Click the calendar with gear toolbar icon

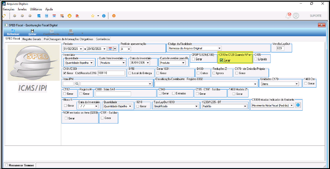coord(62,16)
